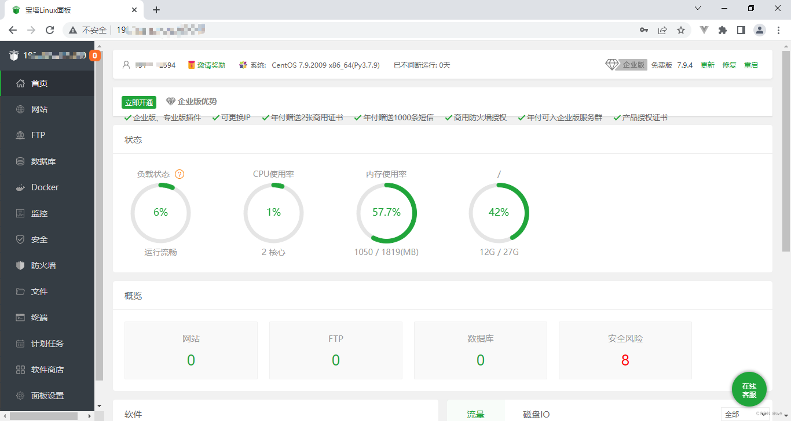Screen dimensions: 791x421
Task: Click the 企业版 grey badge
Action: [634, 65]
